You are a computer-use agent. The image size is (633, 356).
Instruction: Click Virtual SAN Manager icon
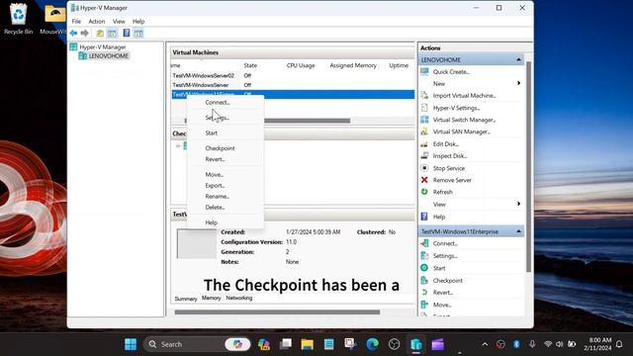coord(424,132)
